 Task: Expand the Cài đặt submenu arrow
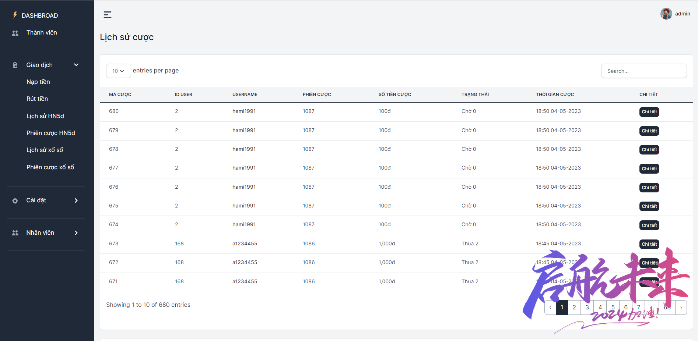coord(76,200)
